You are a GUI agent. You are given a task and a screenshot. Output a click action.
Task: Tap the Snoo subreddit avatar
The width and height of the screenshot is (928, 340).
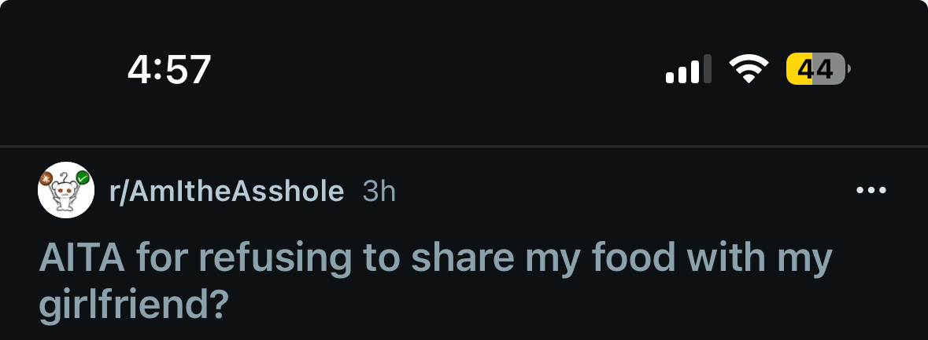click(x=66, y=191)
